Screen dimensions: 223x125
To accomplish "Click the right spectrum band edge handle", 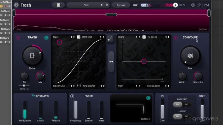I will point(209,13).
